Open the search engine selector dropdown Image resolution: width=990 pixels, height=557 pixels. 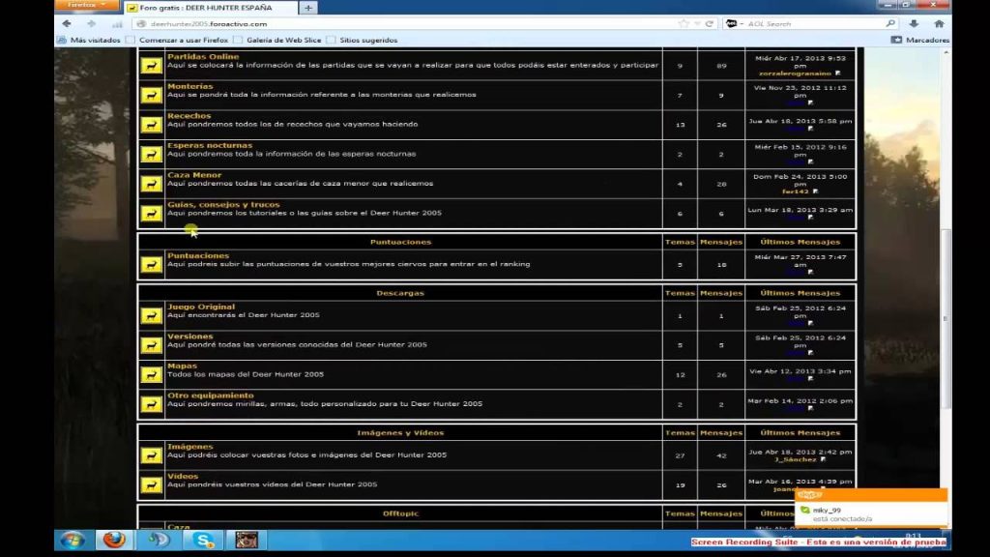coord(735,23)
